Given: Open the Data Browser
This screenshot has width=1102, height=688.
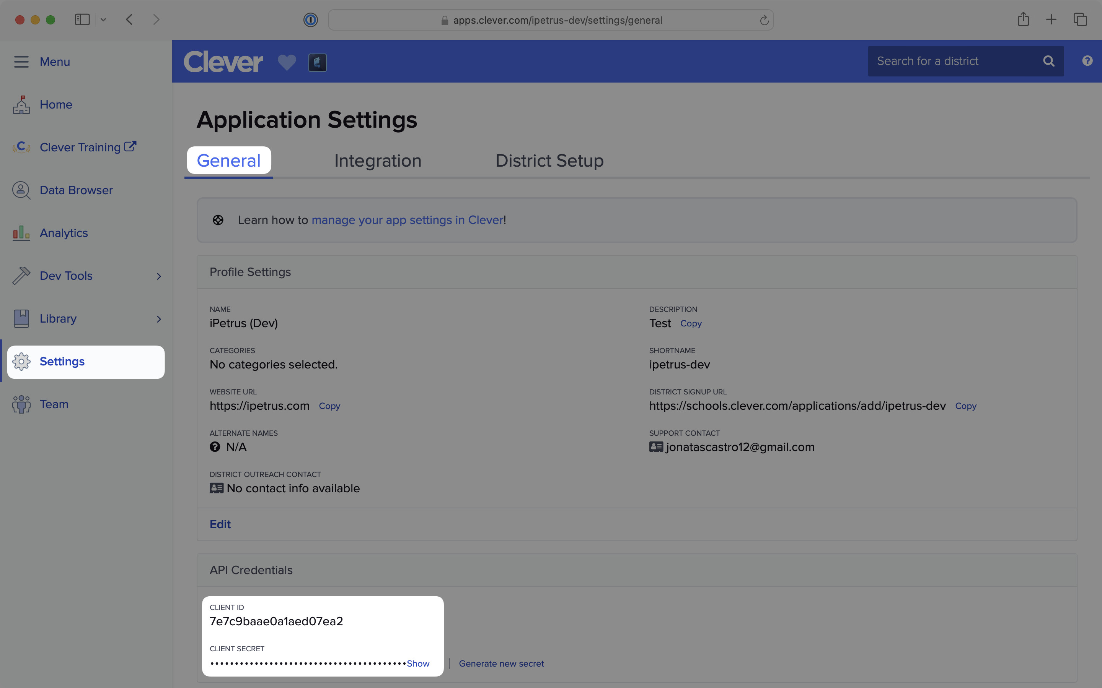Looking at the screenshot, I should coord(76,190).
